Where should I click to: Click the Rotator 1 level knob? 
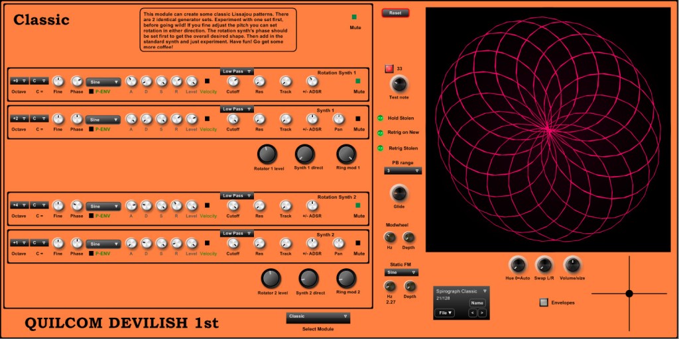point(267,154)
